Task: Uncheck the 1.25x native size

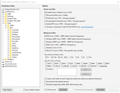Action: click(x=52, y=57)
